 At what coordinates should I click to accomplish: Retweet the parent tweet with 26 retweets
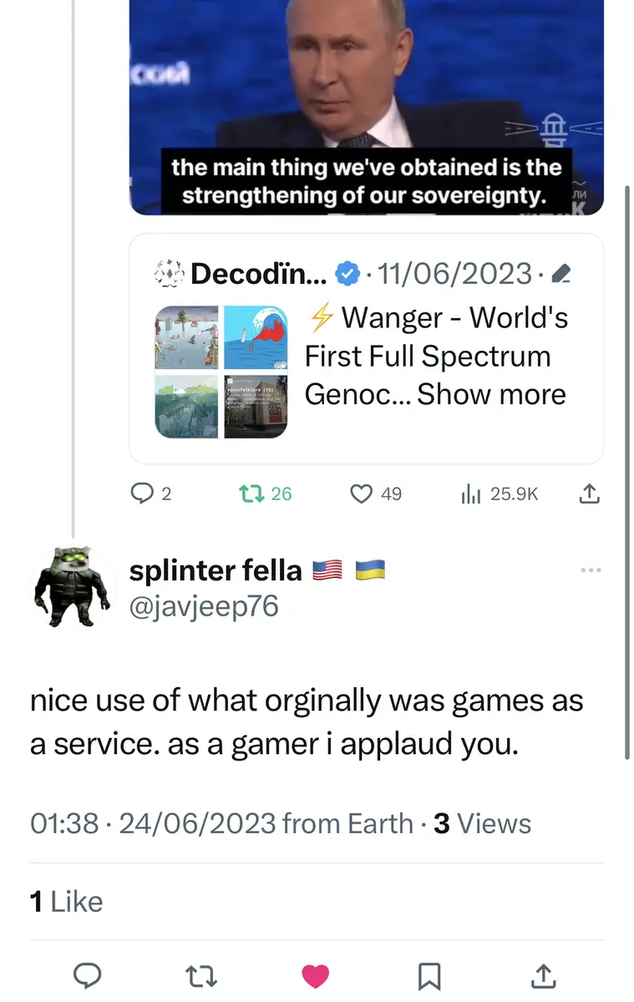(x=248, y=494)
